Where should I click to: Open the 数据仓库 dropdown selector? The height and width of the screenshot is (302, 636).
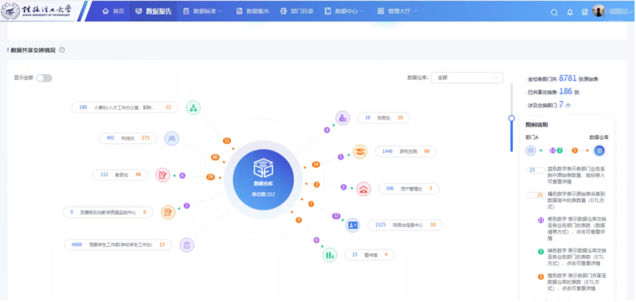pyautogui.click(x=467, y=78)
